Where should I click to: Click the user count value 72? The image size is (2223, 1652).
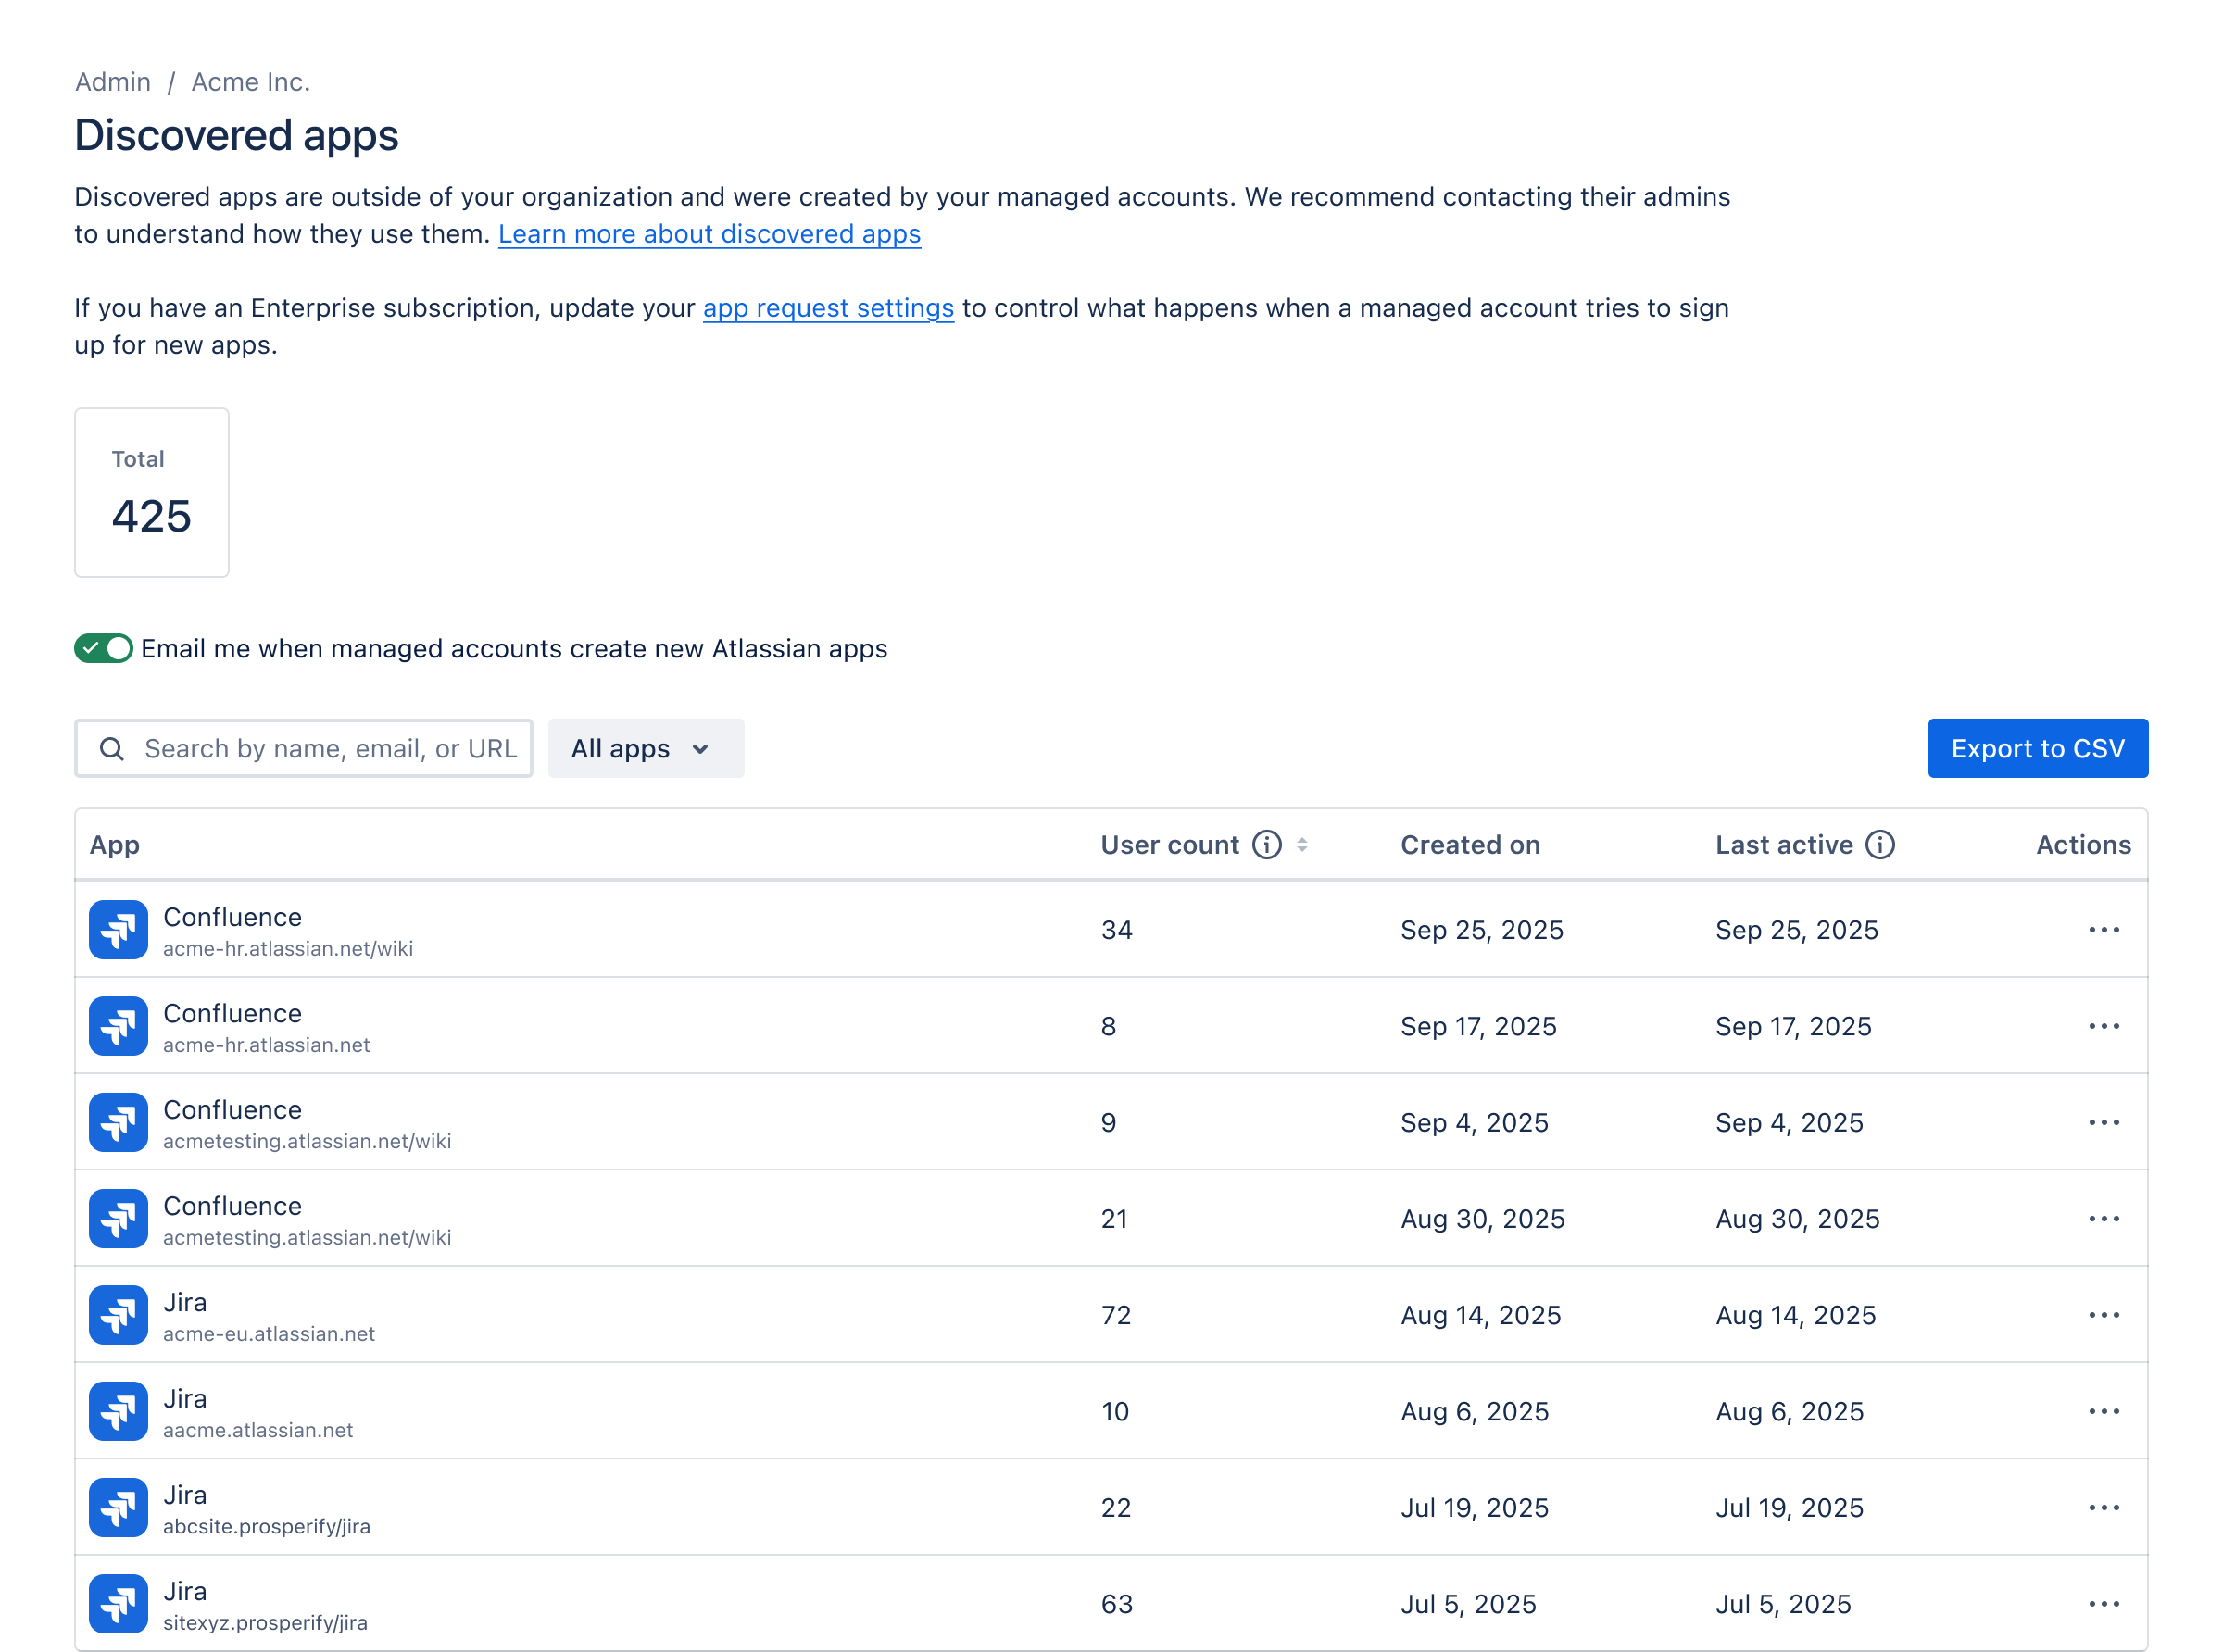(1116, 1315)
